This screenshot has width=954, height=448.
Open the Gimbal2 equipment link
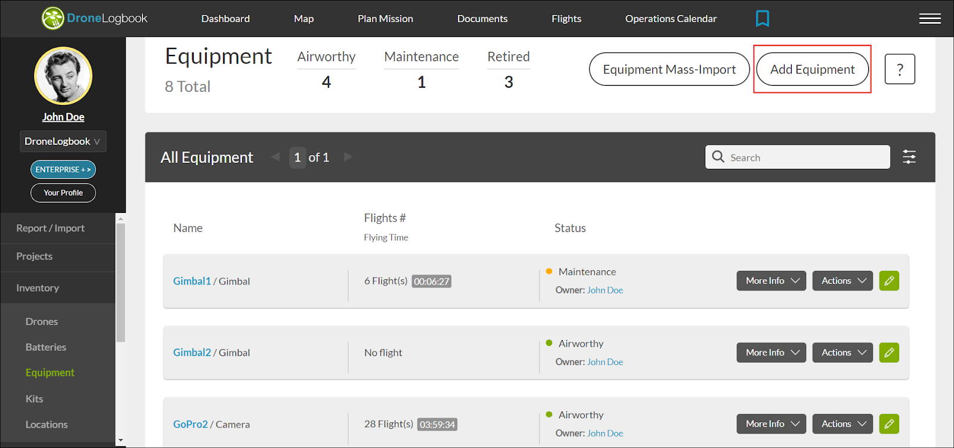[192, 353]
